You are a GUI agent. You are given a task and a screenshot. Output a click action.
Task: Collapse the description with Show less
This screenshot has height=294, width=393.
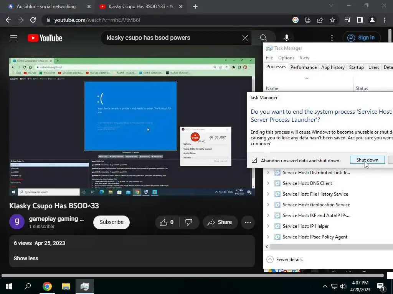point(26,258)
